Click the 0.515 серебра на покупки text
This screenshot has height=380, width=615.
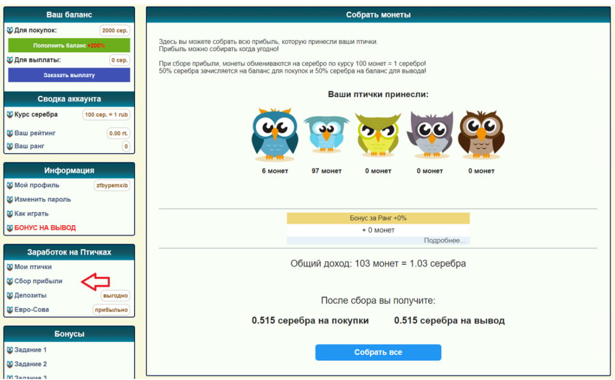pyautogui.click(x=311, y=321)
